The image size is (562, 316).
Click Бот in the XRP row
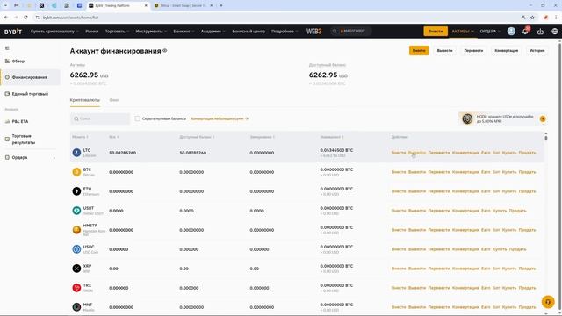coord(496,269)
